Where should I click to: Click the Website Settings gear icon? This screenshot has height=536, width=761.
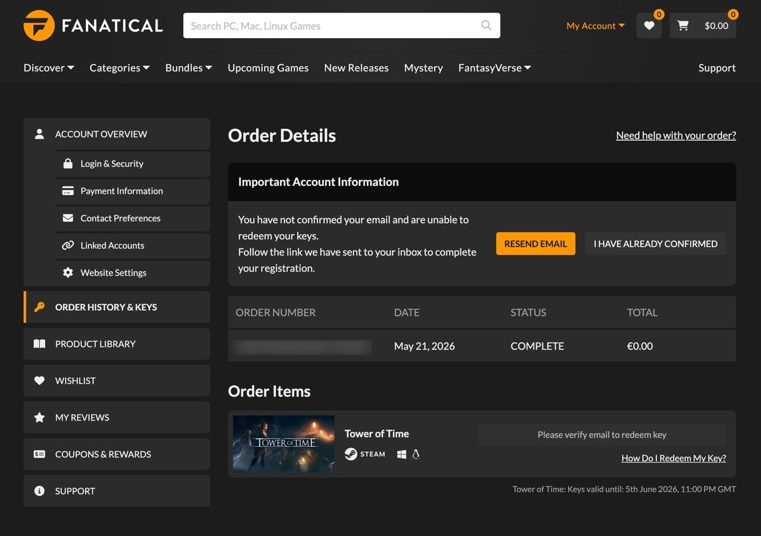pyautogui.click(x=68, y=273)
